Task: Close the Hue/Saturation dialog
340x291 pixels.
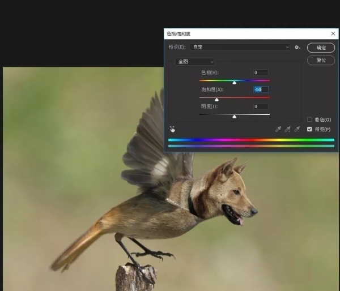Action: coord(333,33)
